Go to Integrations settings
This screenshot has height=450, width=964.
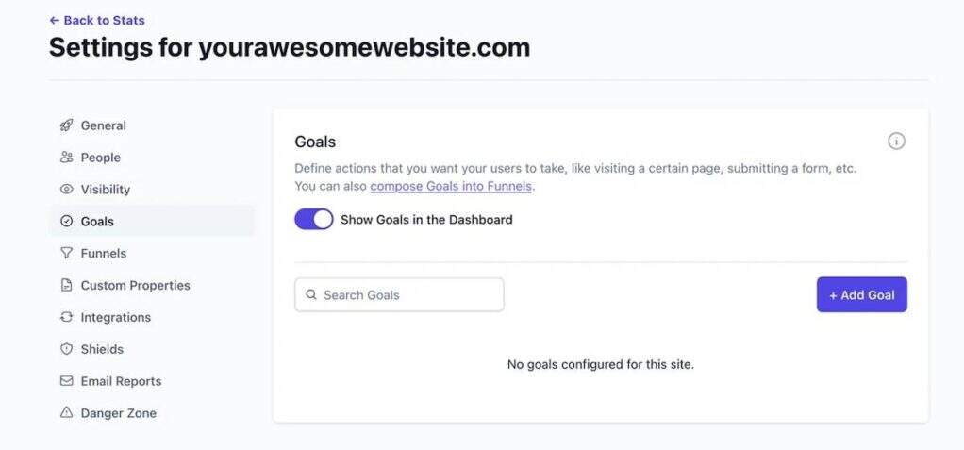(115, 317)
